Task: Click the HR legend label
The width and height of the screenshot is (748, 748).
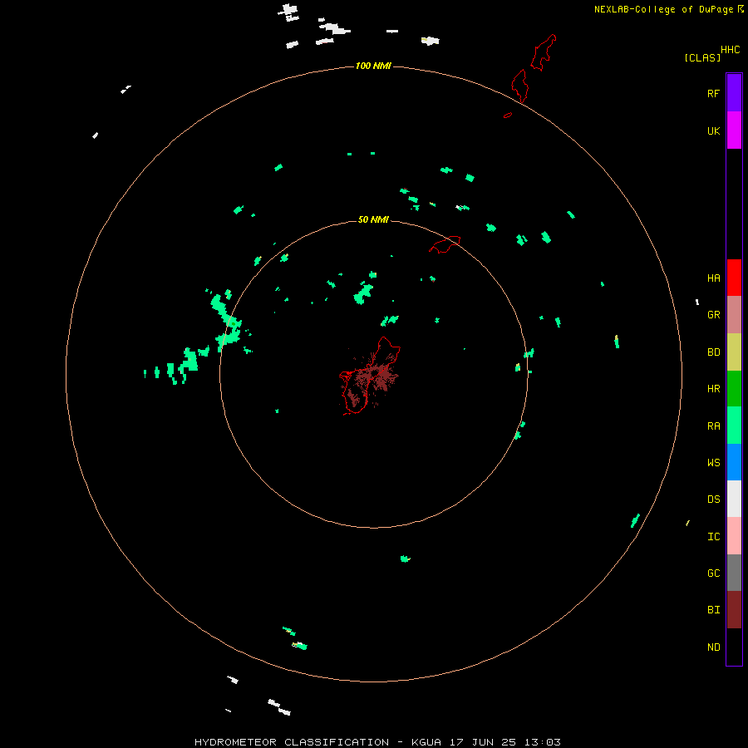Action: point(713,389)
